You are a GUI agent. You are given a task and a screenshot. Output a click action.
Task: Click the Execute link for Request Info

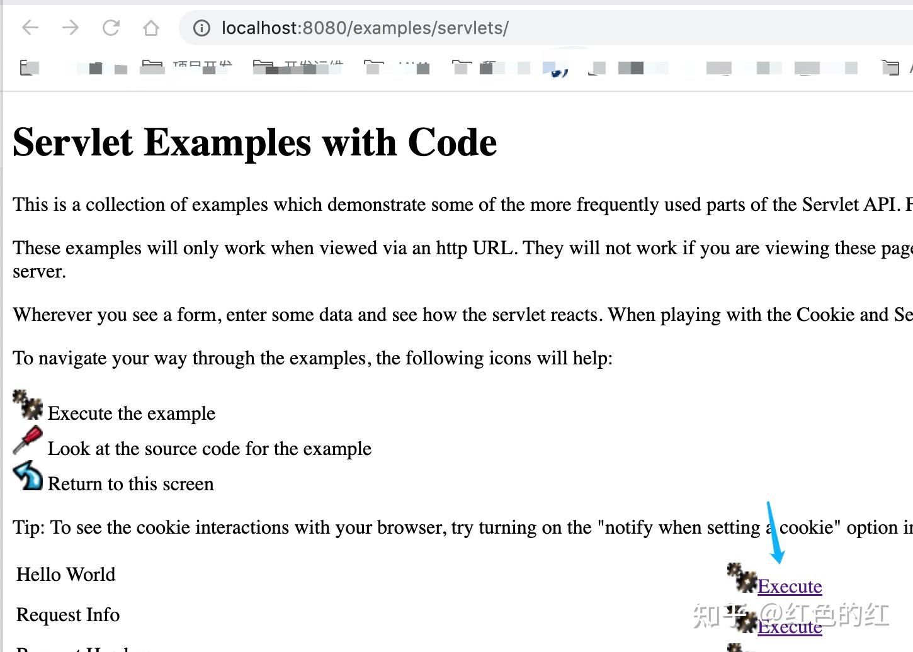pyautogui.click(x=790, y=626)
